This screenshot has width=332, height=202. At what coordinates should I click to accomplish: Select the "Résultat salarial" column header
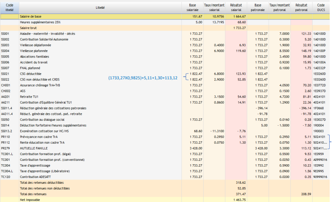[x=236, y=7]
